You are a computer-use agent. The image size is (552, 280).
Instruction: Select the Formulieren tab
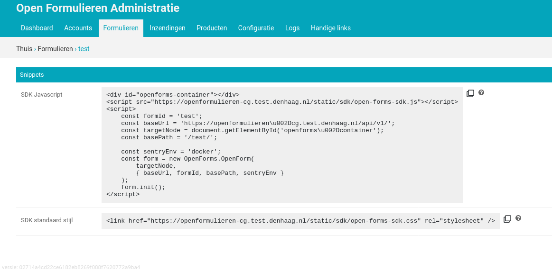pos(121,28)
